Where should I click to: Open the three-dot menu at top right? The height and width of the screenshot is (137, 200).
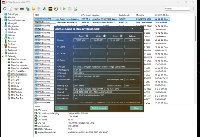193,9
